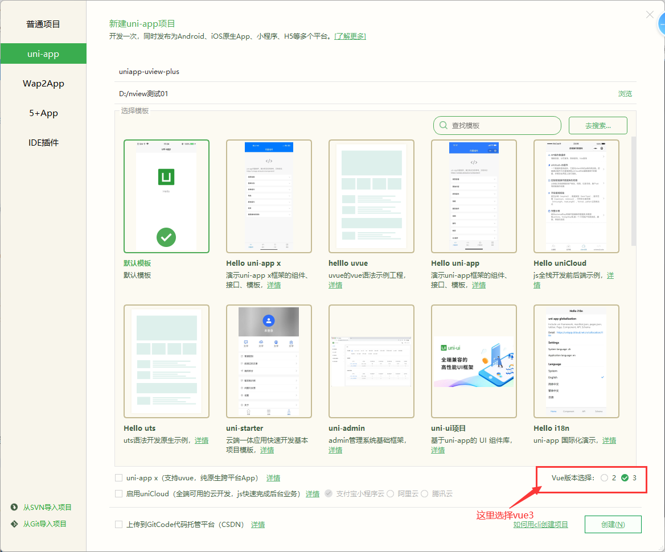Open the 了解更多 link
This screenshot has width=665, height=552.
tap(350, 36)
